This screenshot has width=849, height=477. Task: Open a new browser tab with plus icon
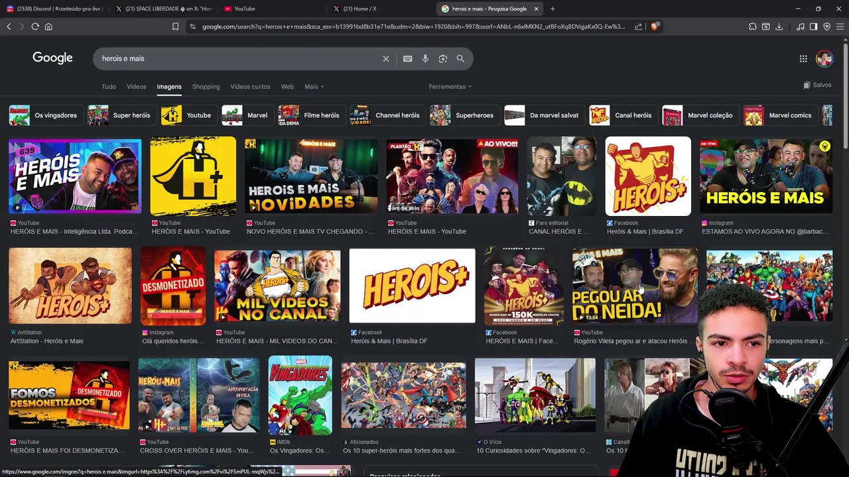pos(553,9)
